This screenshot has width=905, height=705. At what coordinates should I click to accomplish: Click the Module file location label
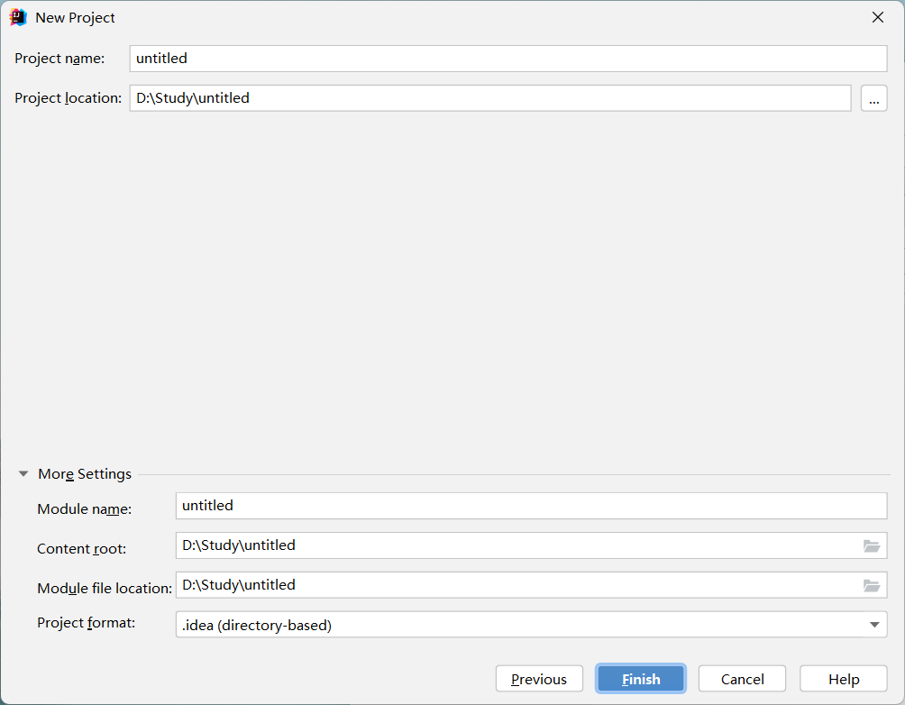pyautogui.click(x=105, y=589)
